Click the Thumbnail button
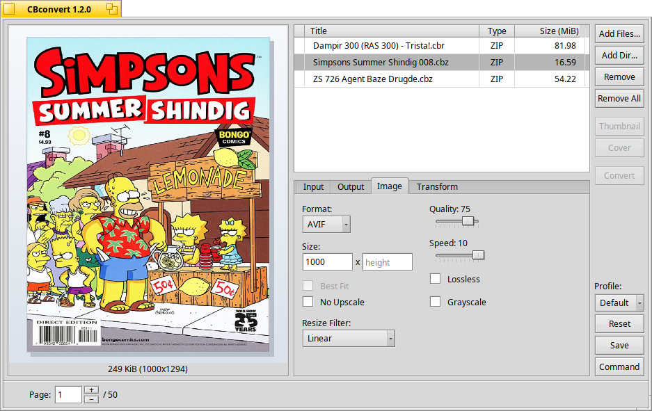Screen dimensions: 652x411 click(x=619, y=127)
